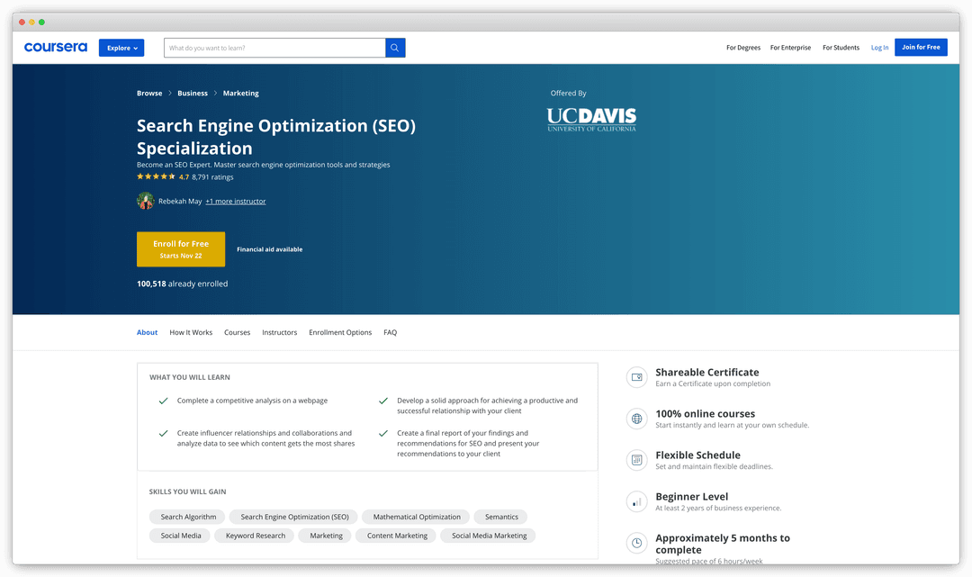Screen dimensions: 972x577
Task: Open the Explore dropdown menu
Action: (x=121, y=48)
